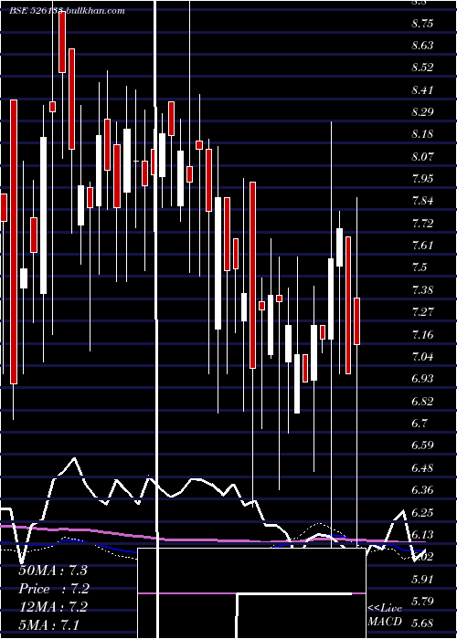Click the 7.61 price axis label
Viewport: 457px width, 639px height.
[422, 246]
